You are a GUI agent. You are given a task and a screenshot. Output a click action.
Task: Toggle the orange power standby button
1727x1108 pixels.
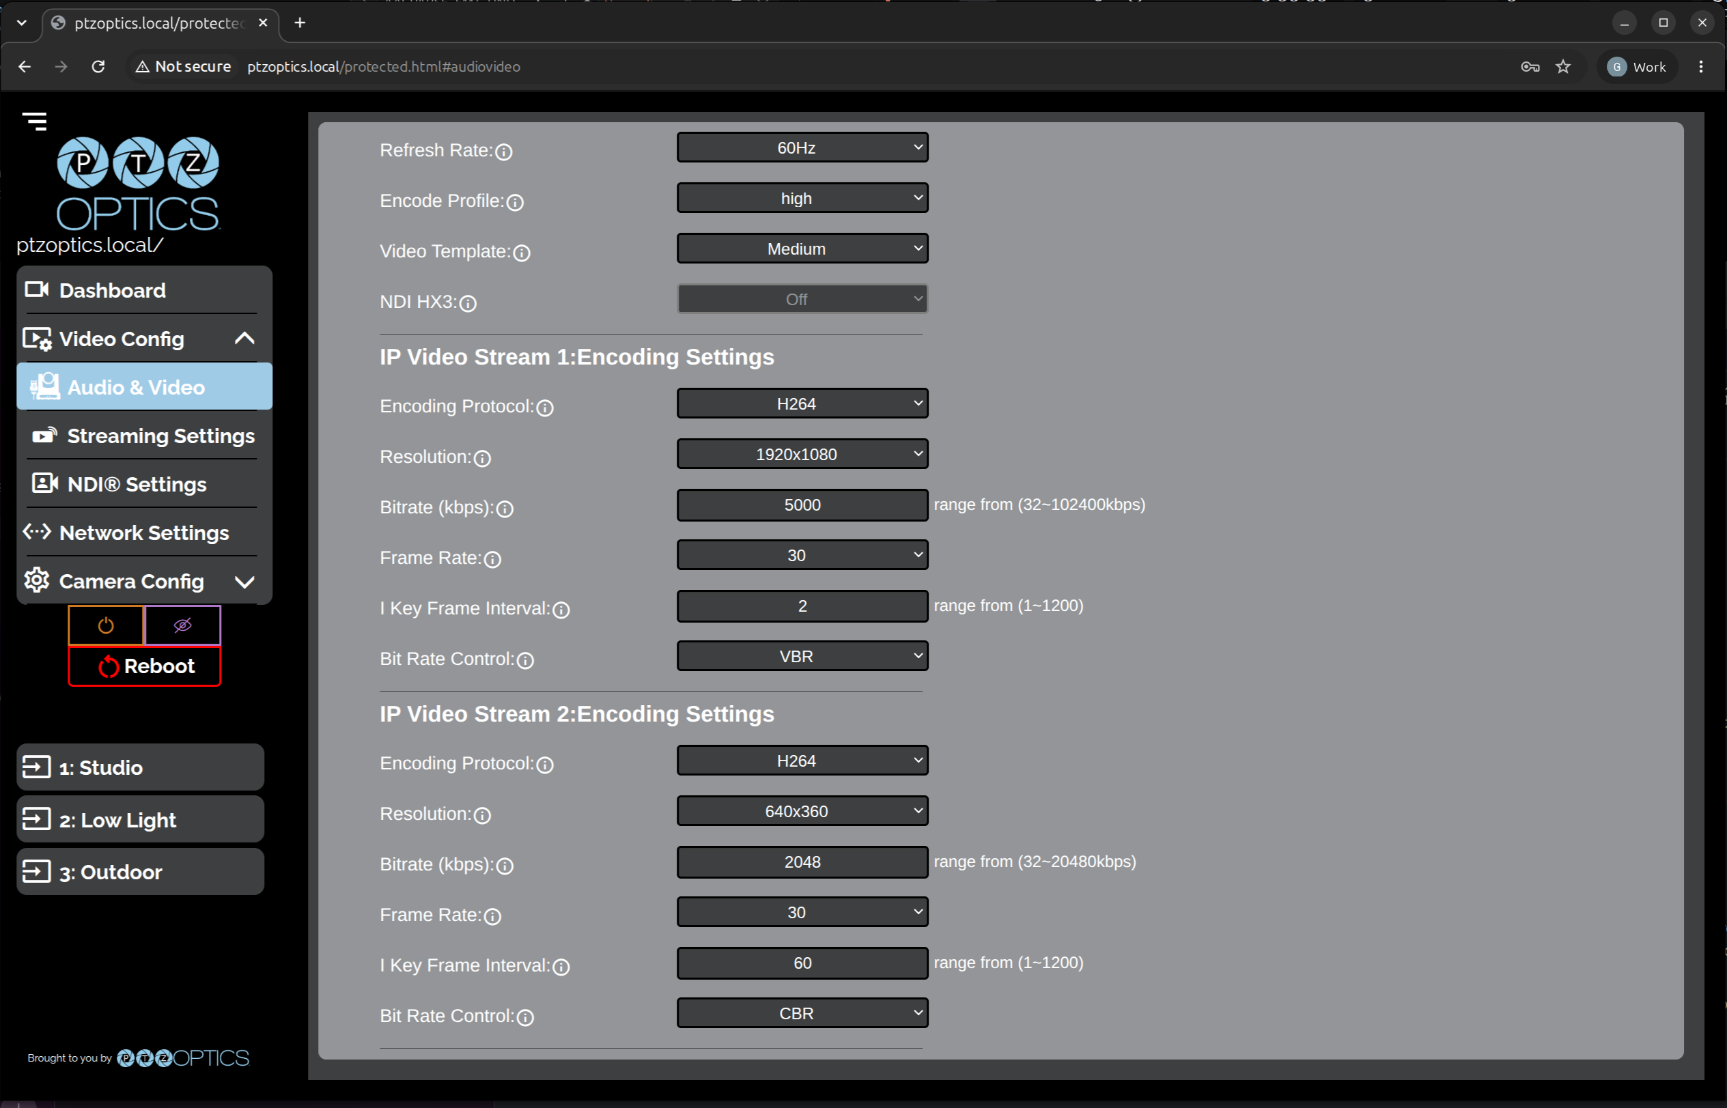click(106, 625)
